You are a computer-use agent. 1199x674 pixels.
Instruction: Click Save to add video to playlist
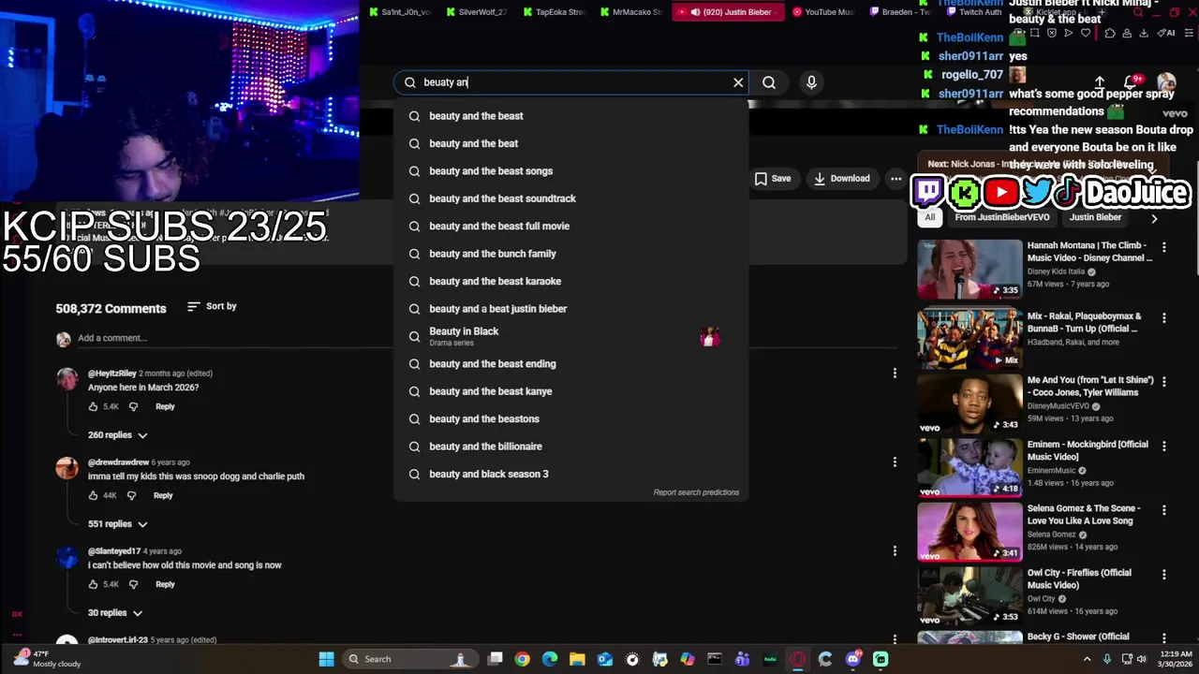point(773,179)
